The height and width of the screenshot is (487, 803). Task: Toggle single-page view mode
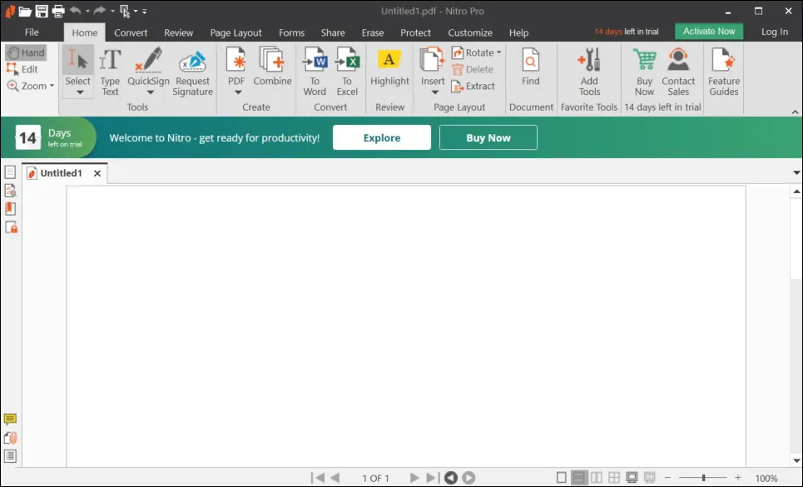coord(563,477)
